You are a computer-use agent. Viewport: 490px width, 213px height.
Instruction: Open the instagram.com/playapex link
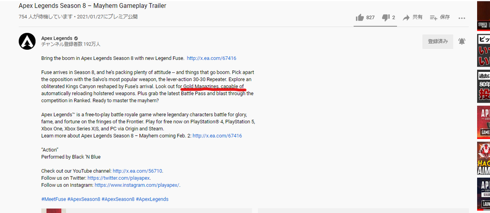137,185
